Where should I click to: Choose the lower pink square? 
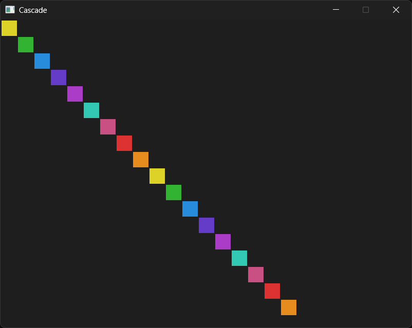256,275
